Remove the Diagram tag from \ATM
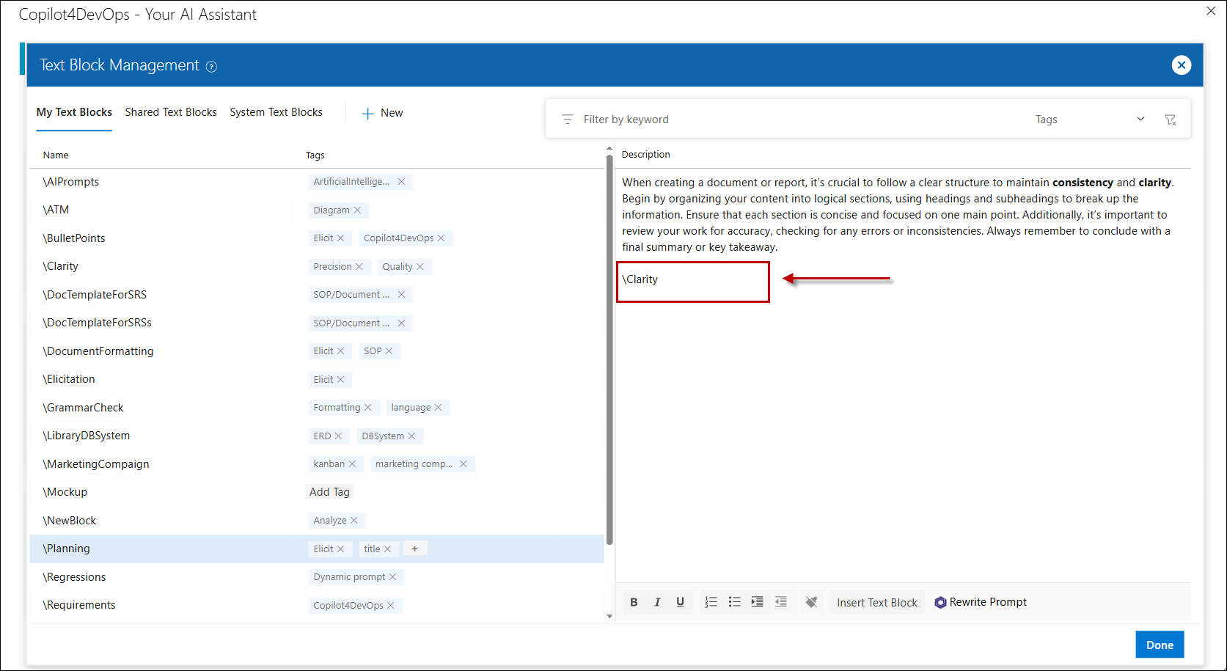1227x671 pixels. pyautogui.click(x=358, y=210)
